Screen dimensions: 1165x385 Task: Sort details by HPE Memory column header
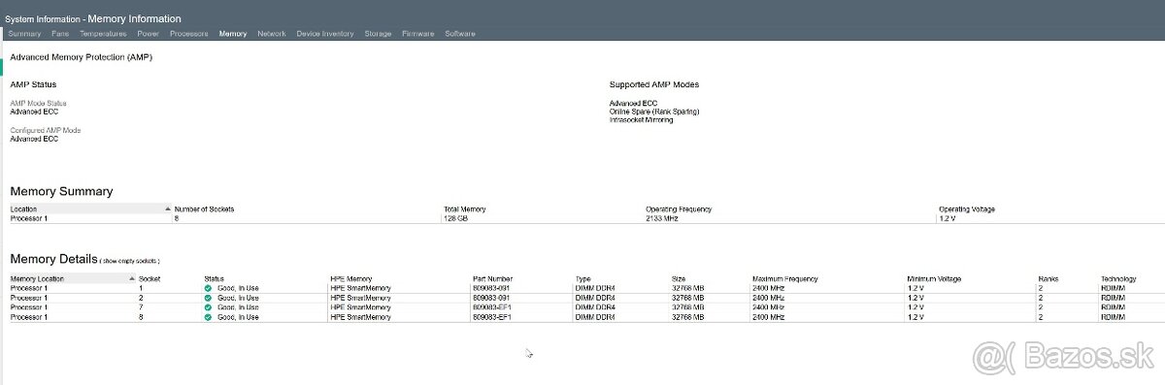(x=350, y=278)
